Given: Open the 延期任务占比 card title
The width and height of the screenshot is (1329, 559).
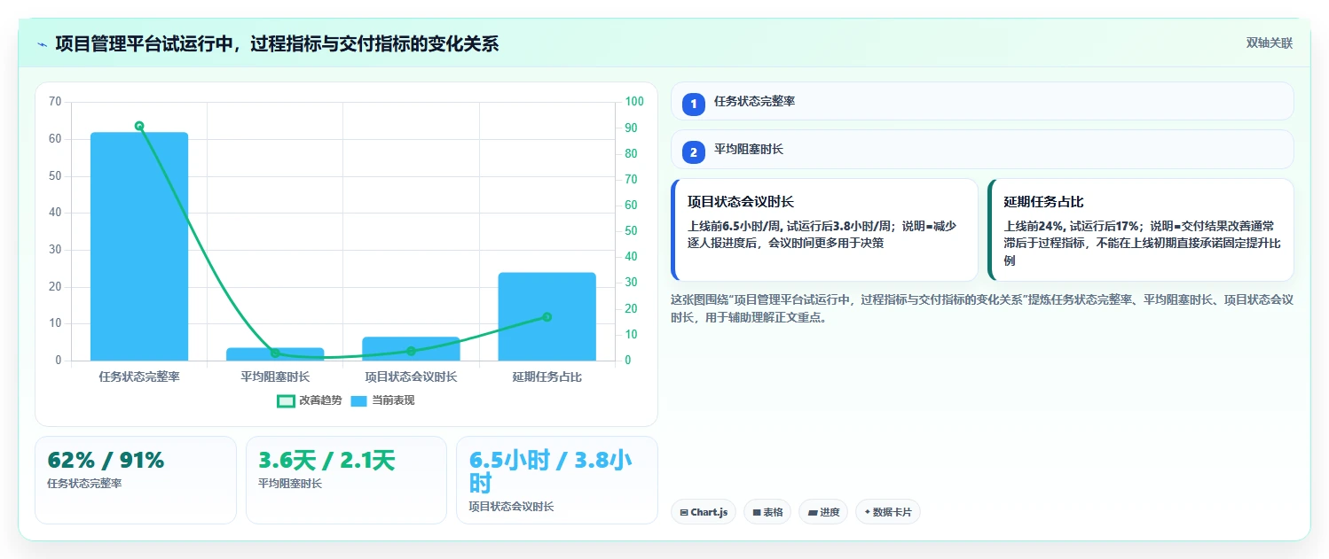Looking at the screenshot, I should point(1043,202).
